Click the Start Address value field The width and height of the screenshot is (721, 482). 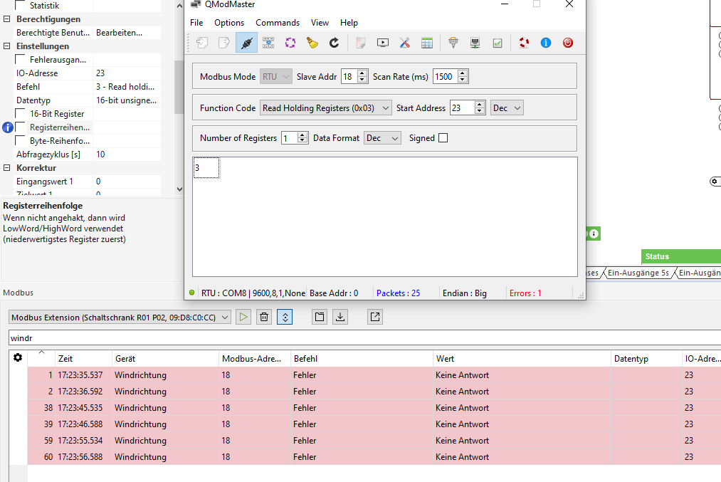pyautogui.click(x=463, y=108)
